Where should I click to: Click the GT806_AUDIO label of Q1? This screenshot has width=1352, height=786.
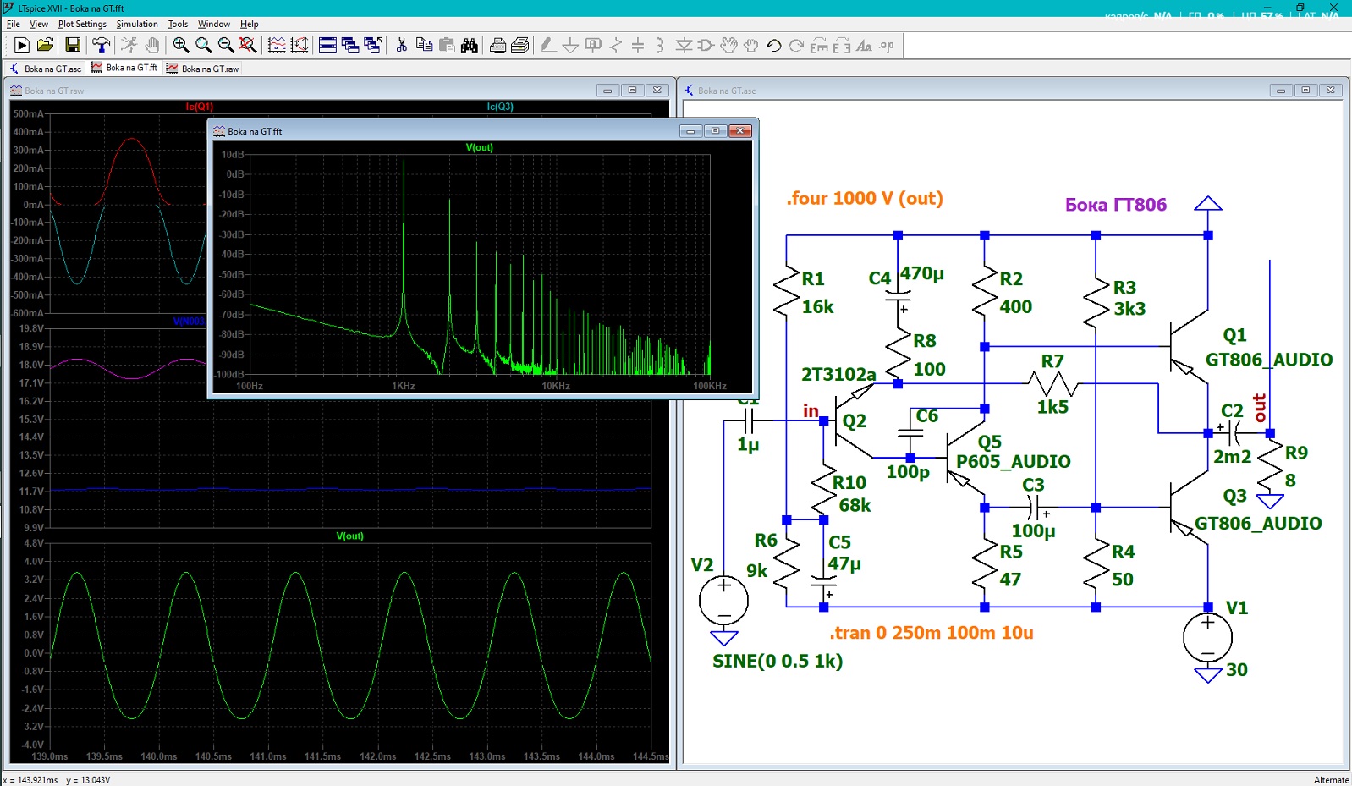tap(1269, 360)
